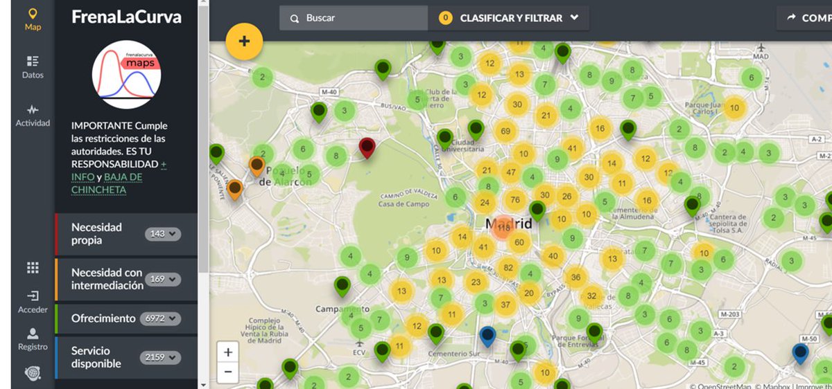The width and height of the screenshot is (832, 389).
Task: Click the Madrid city label on the map
Action: pos(509,224)
